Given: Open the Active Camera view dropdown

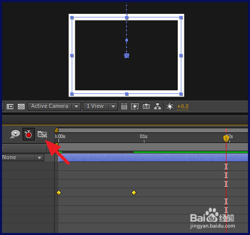Looking at the screenshot, I should [x=54, y=106].
